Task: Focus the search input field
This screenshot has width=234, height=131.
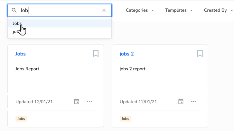Action: click(61, 10)
